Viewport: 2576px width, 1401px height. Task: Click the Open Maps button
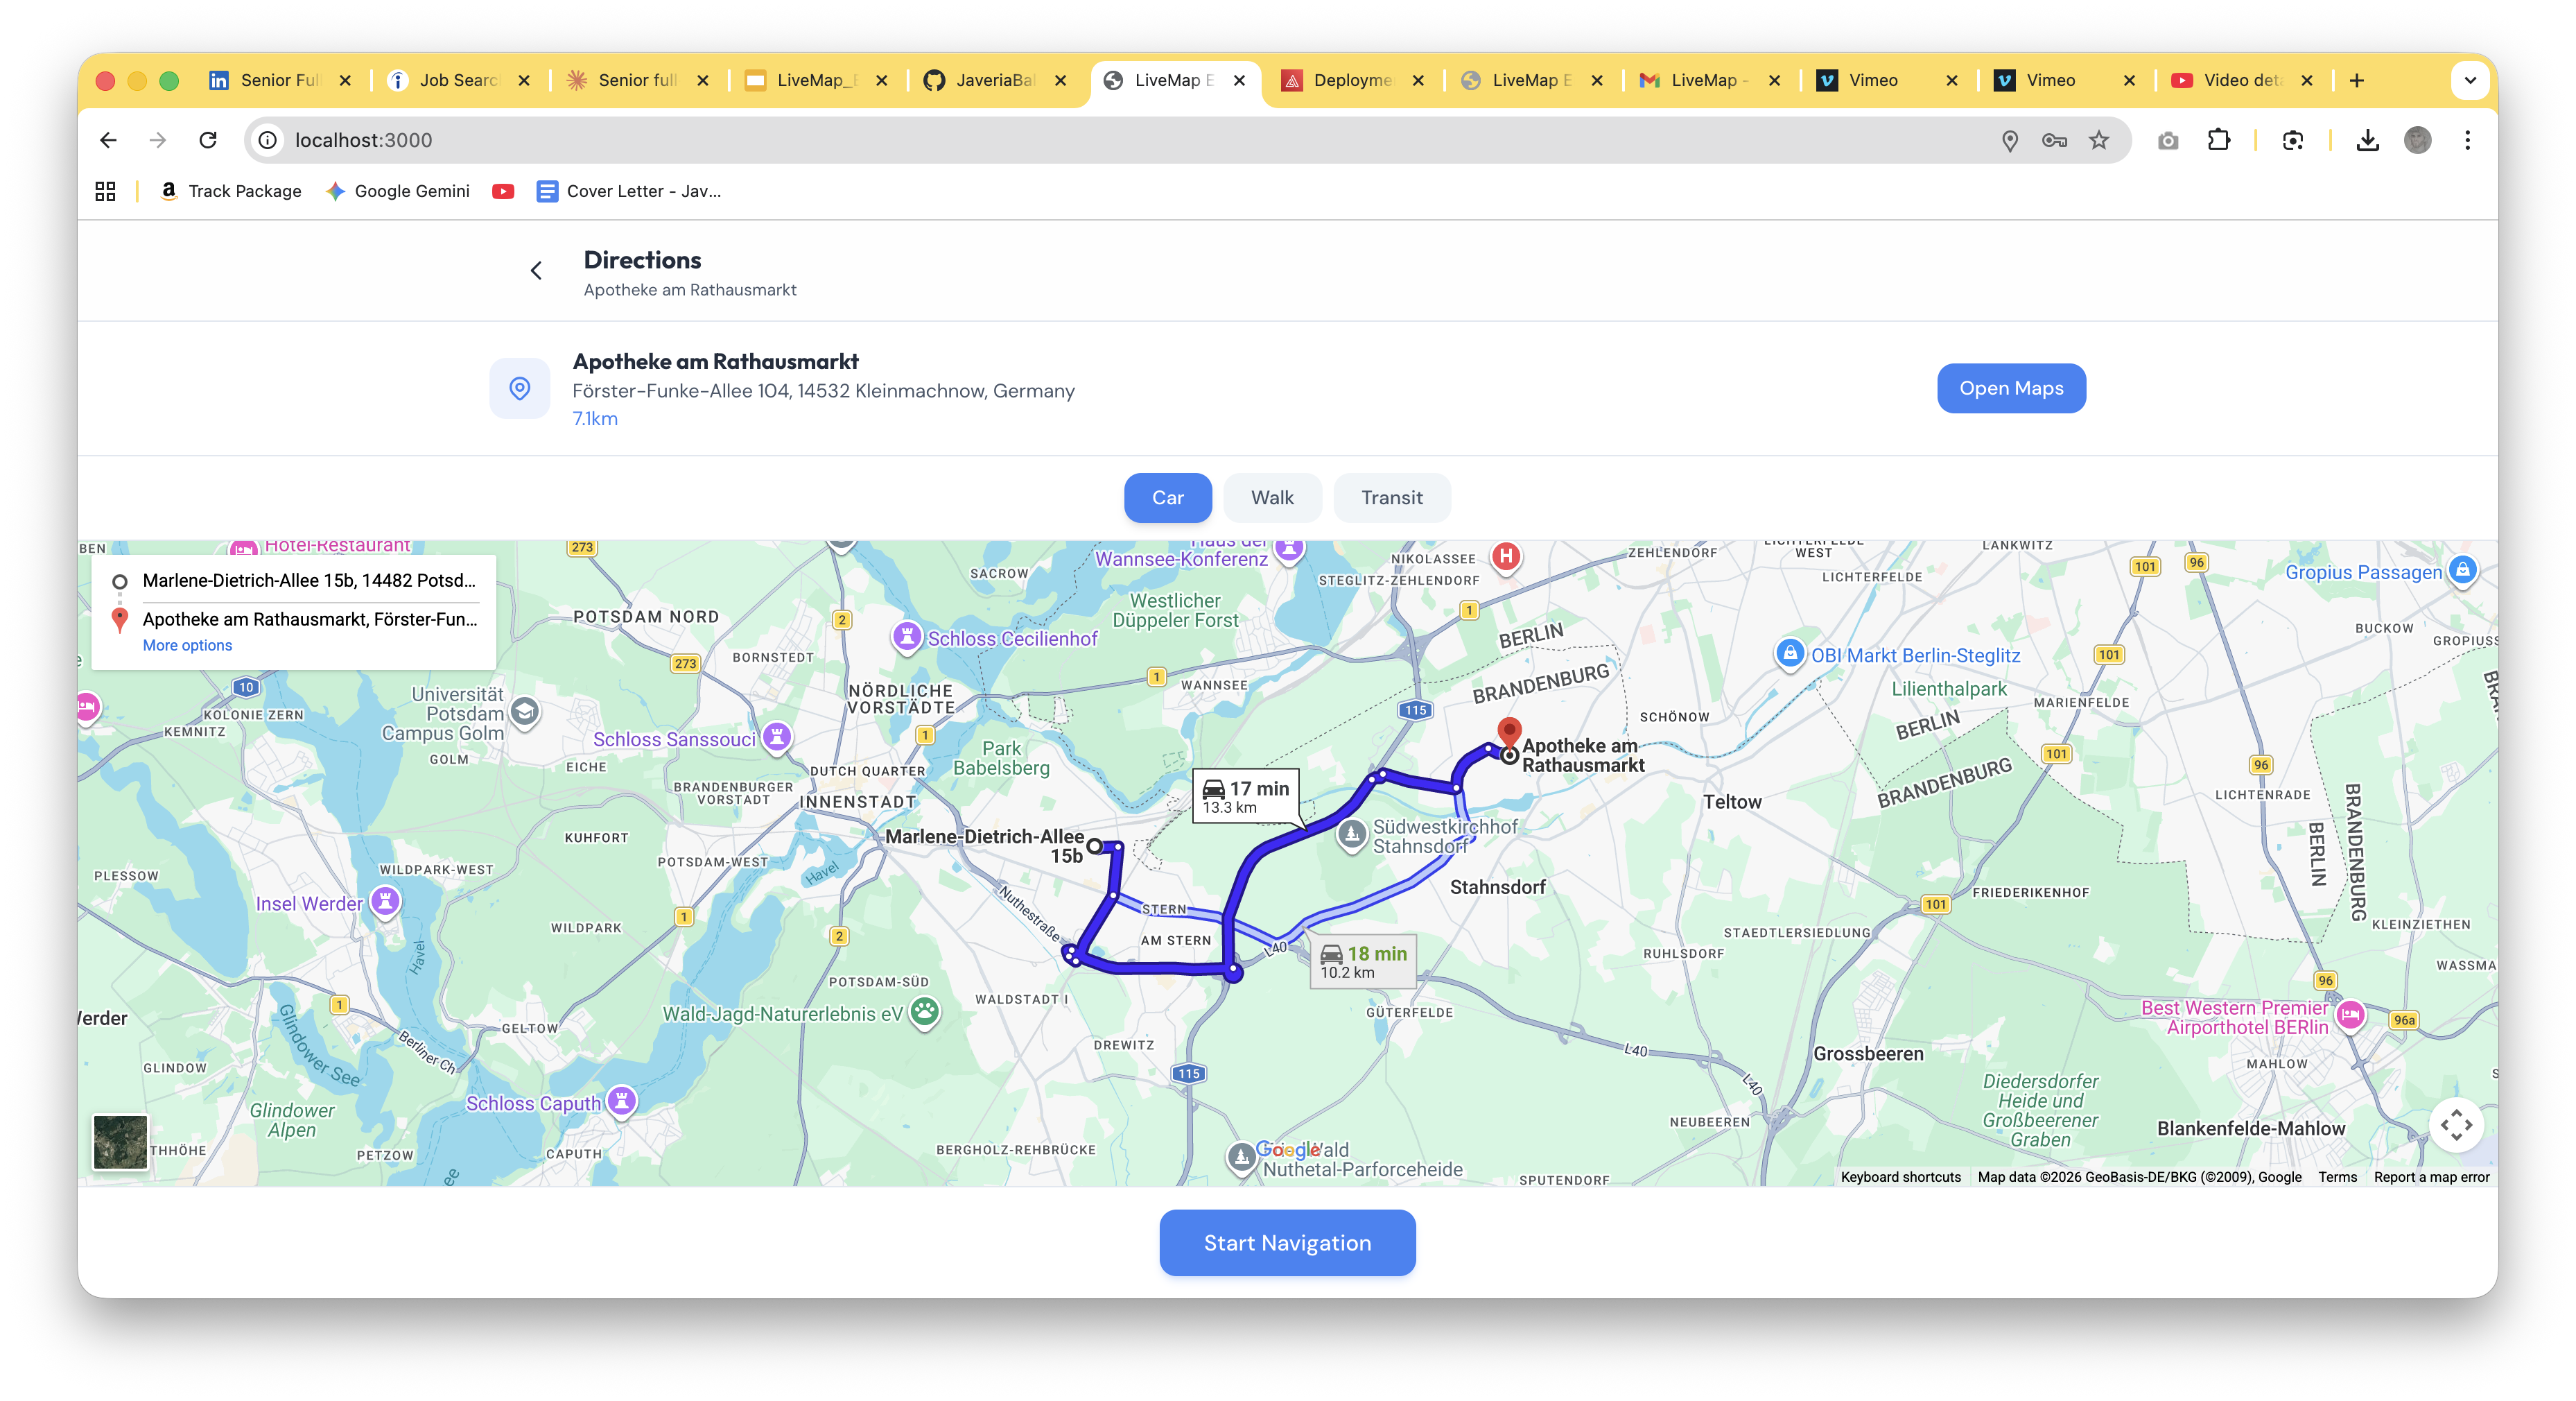pos(2010,388)
